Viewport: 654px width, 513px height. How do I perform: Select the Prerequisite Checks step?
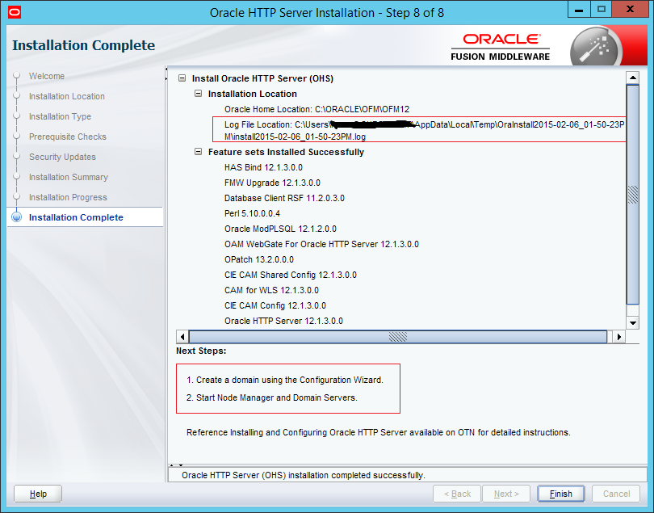pyautogui.click(x=67, y=137)
